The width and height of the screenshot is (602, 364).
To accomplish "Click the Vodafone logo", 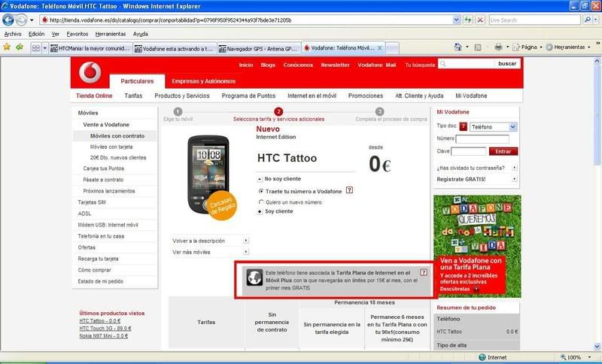I will coord(90,72).
